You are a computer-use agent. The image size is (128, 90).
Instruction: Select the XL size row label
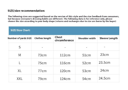pos(19,71)
